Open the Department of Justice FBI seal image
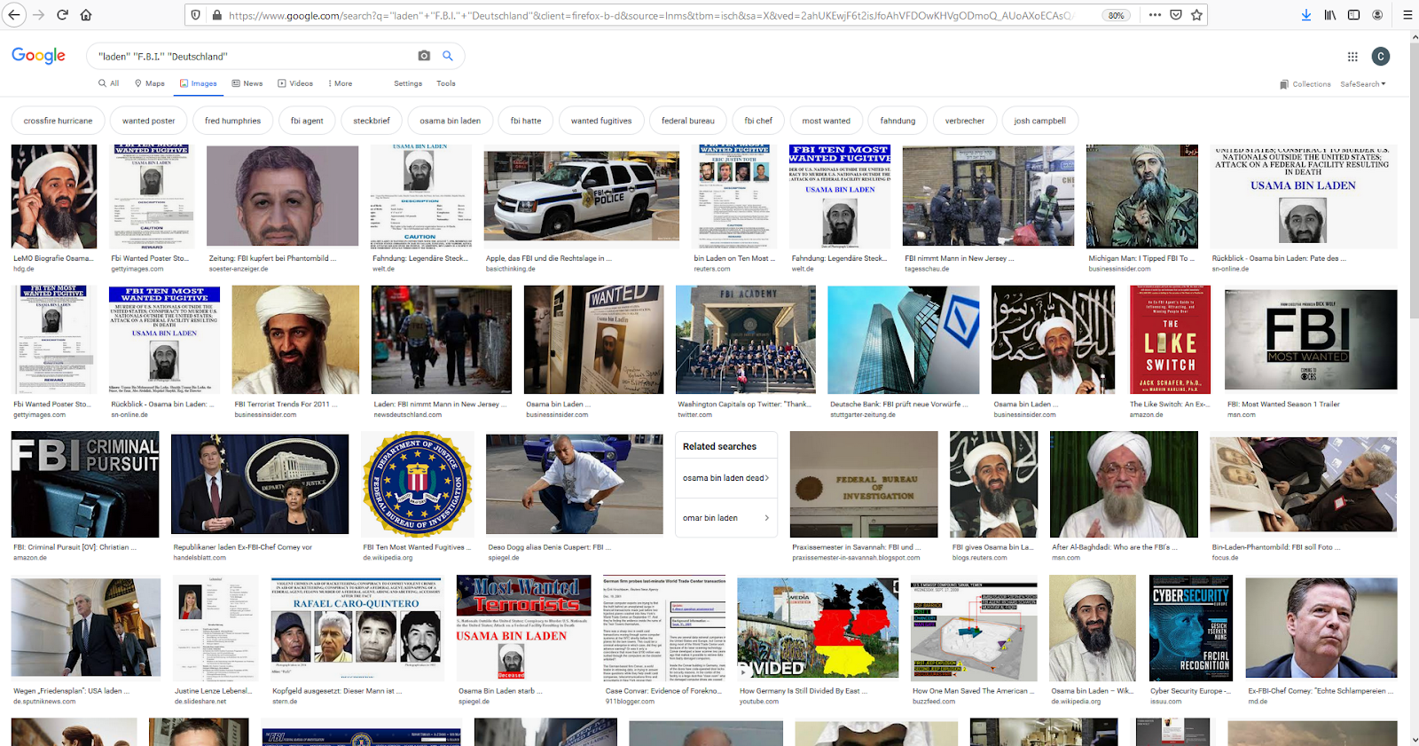The width and height of the screenshot is (1419, 746). 417,485
